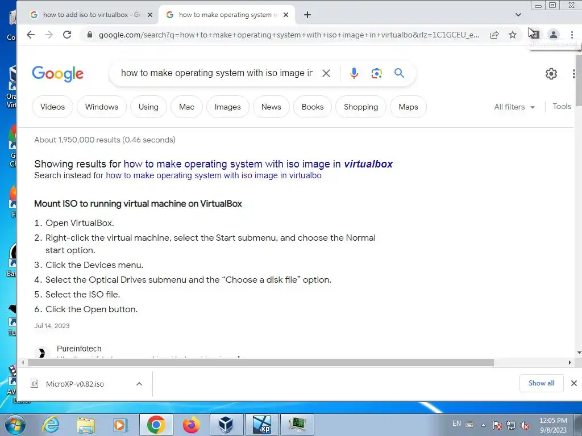Switch to Firefox on the taskbar
This screenshot has width=582, height=436.
(x=191, y=425)
